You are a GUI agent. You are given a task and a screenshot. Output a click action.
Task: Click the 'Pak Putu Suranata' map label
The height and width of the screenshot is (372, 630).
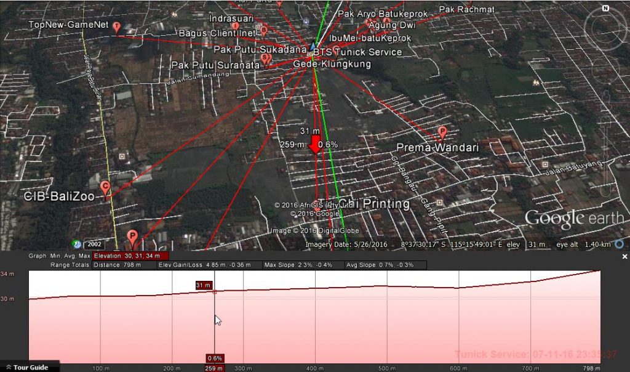215,65
